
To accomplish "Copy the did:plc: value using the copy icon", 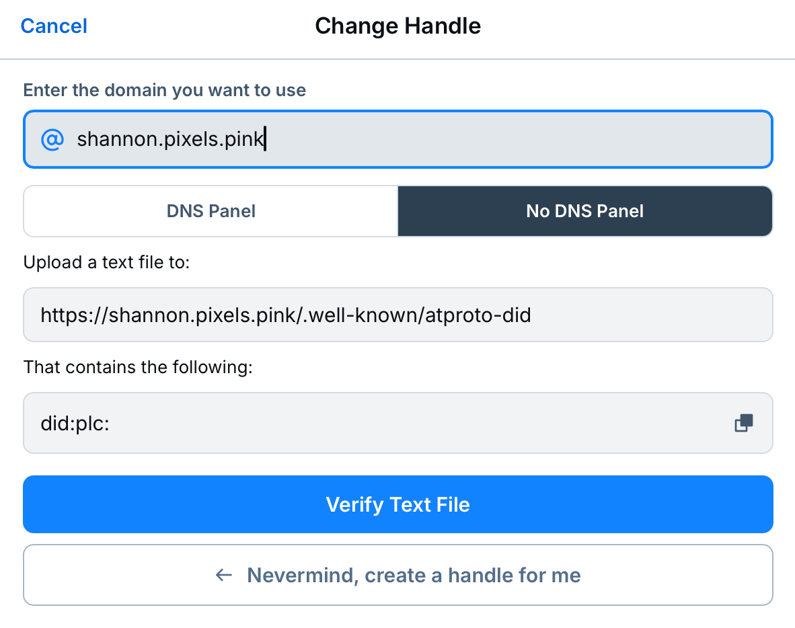I will point(743,424).
